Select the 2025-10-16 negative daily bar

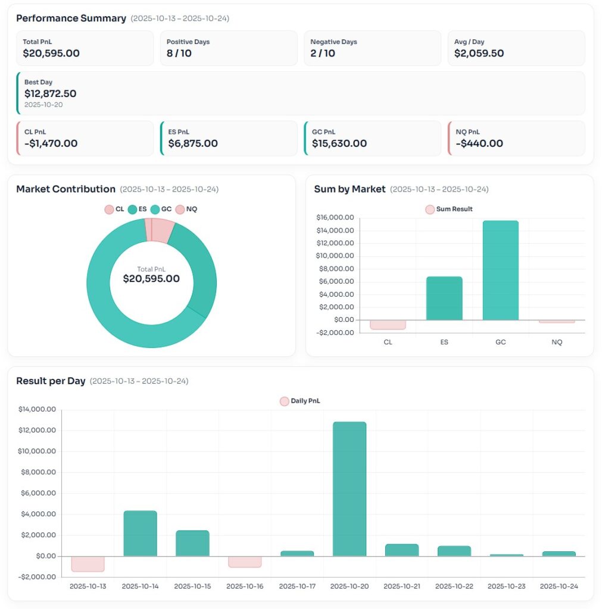(x=245, y=561)
